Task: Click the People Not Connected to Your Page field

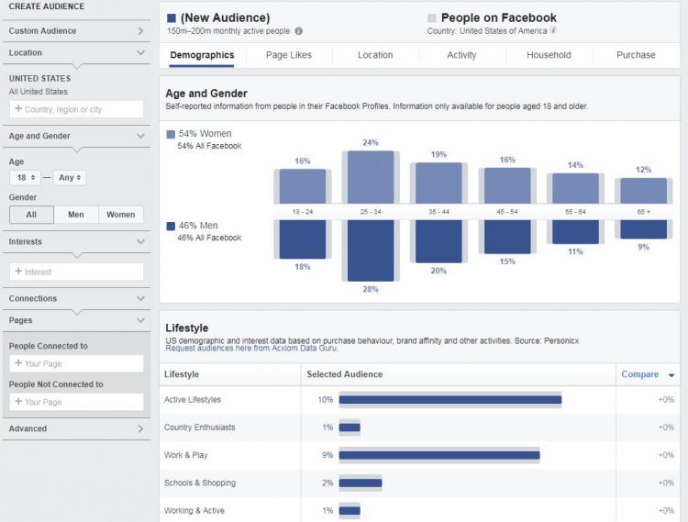Action: tap(76, 402)
